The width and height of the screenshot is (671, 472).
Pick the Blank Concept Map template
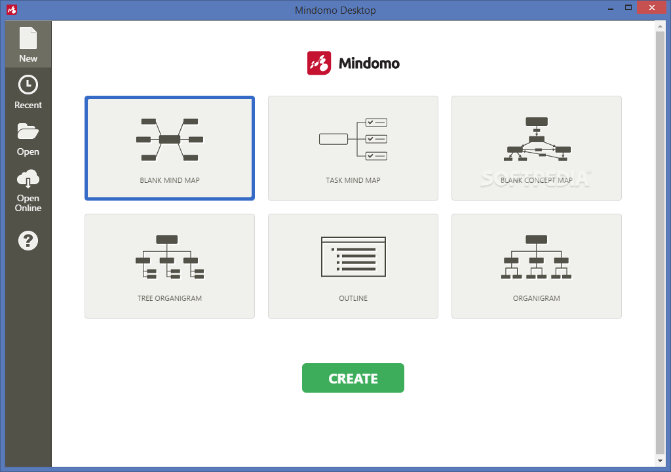tap(537, 148)
